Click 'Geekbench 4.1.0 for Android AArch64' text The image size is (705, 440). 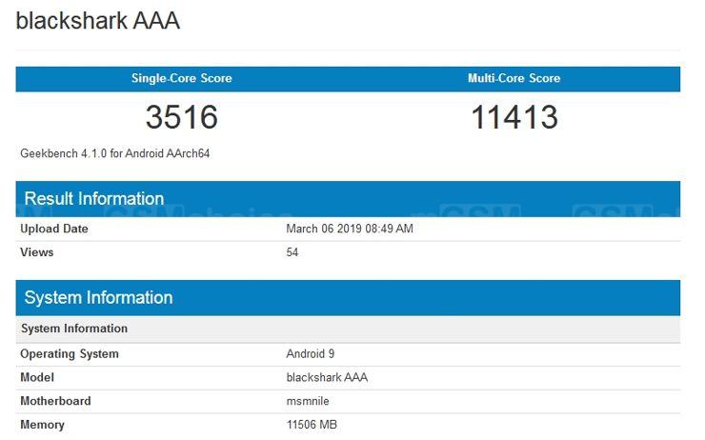coord(115,153)
